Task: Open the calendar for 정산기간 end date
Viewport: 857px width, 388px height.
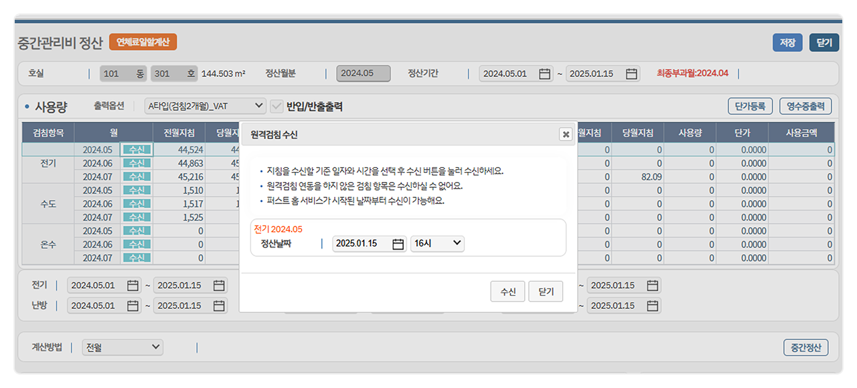Action: (x=630, y=74)
